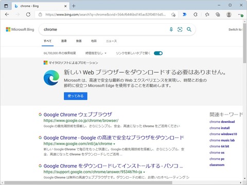
Task: Select related keyword chrome 64 bit
Action: pos(219,146)
